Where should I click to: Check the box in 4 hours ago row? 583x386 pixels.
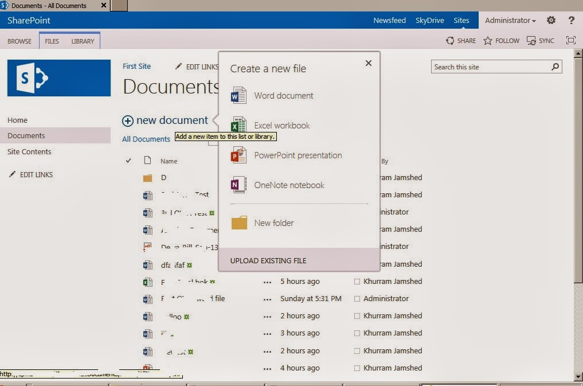(357, 368)
